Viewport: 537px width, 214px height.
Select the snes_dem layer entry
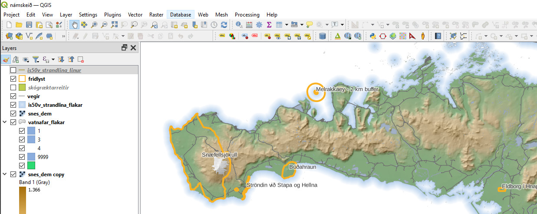[40, 114]
